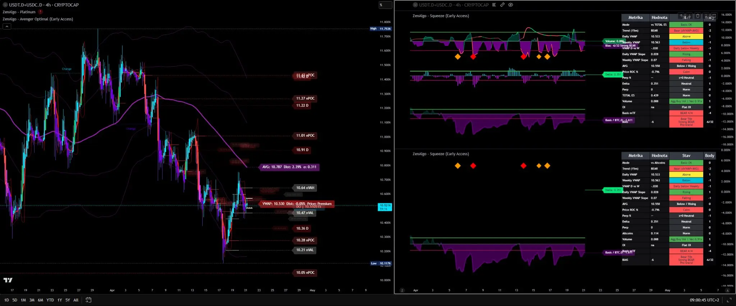Click the Stav header in the bottom table

pos(686,156)
